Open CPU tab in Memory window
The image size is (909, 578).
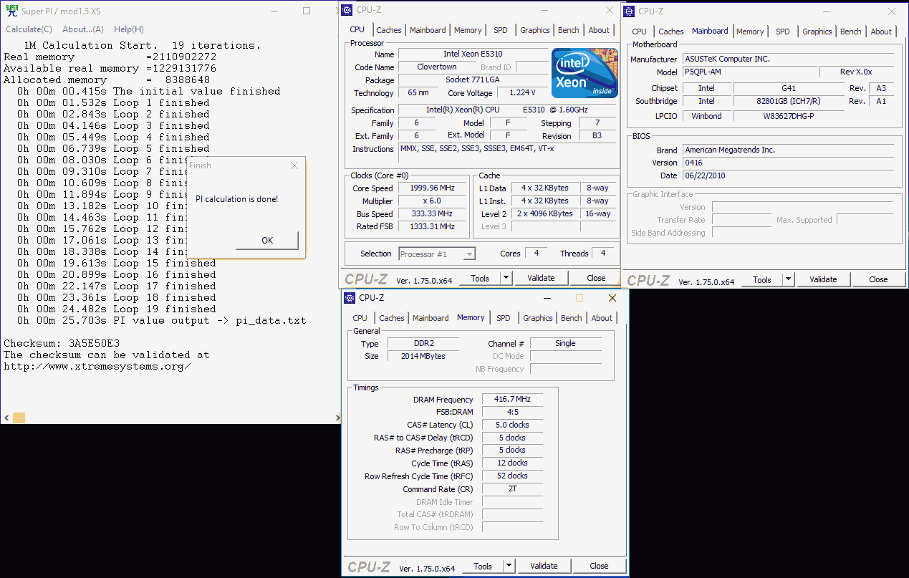click(x=360, y=318)
